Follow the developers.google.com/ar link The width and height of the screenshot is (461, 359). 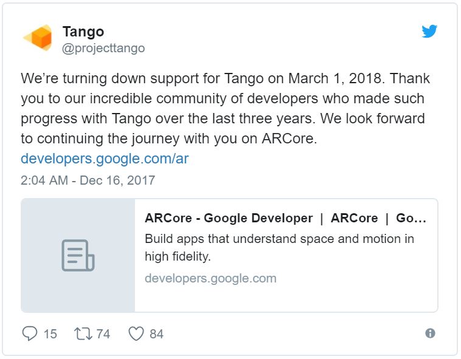point(105,159)
